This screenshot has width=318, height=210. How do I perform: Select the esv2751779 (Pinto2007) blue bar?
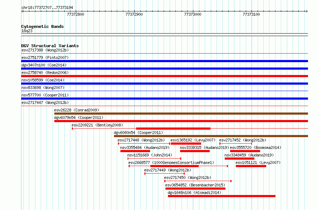pyautogui.click(x=164, y=61)
